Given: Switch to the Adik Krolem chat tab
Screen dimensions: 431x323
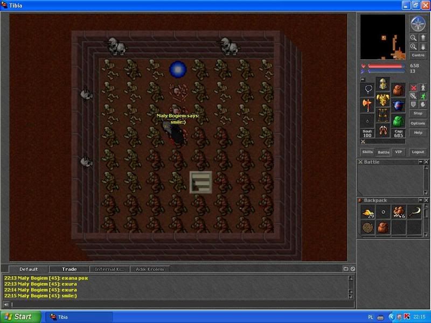Looking at the screenshot, I should (150, 269).
